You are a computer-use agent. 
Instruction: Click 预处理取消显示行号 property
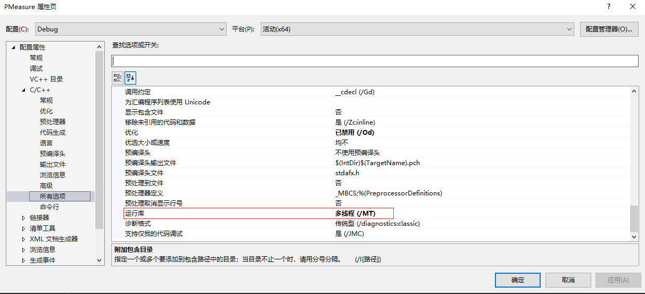(x=154, y=203)
